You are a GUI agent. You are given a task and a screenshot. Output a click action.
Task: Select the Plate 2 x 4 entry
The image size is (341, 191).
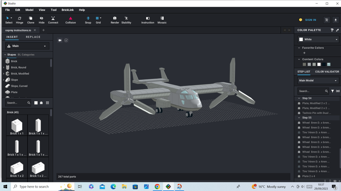click(x=309, y=176)
